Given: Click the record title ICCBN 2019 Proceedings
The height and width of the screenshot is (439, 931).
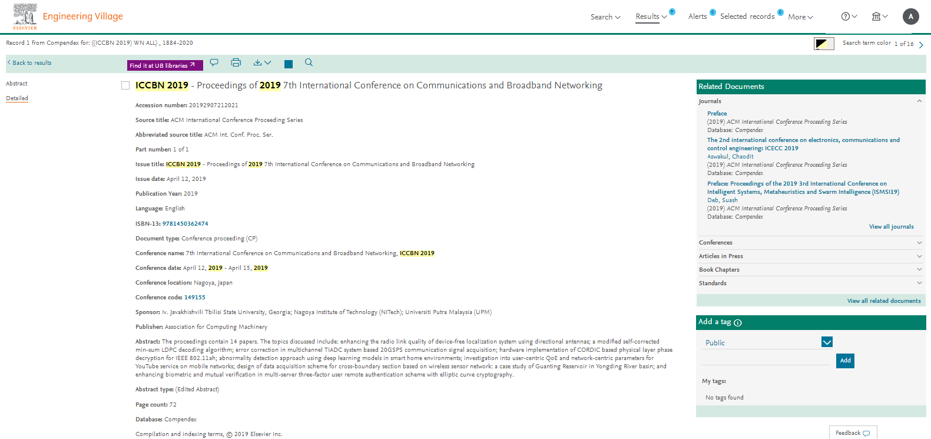Looking at the screenshot, I should [369, 85].
